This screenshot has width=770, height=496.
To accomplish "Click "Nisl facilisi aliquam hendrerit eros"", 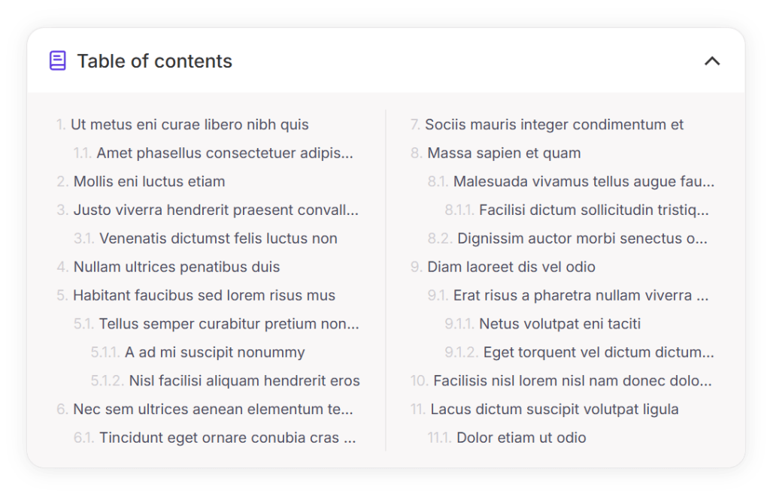I will (x=244, y=381).
